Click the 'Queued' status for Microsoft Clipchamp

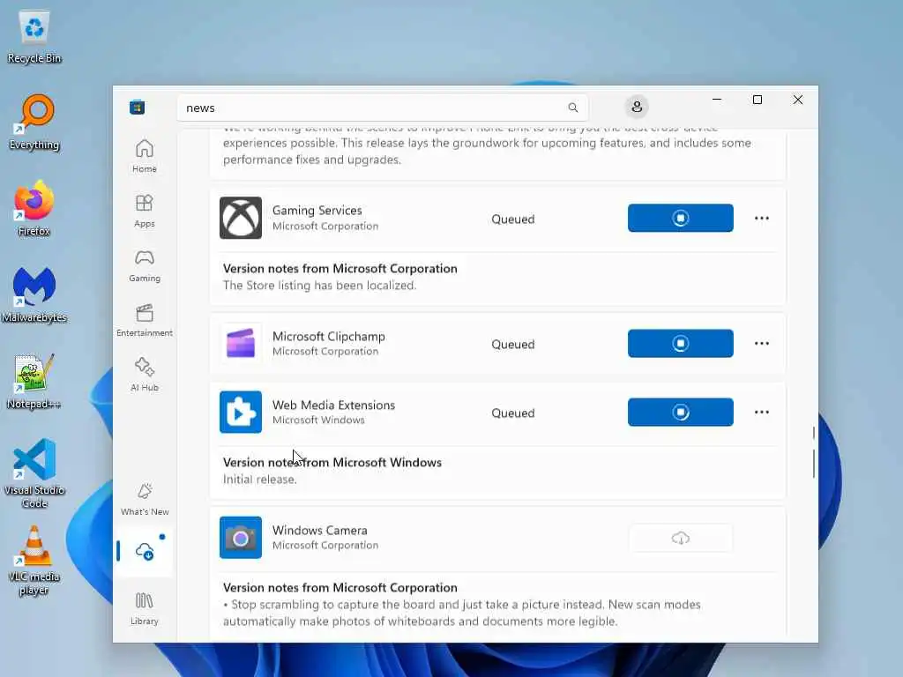[x=512, y=345]
